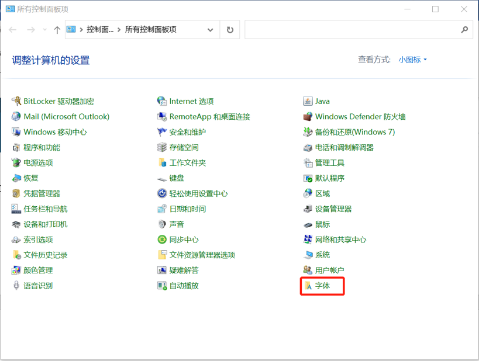Image resolution: width=479 pixels, height=361 pixels.
Task: Open the 存储空间 icon
Action: (161, 147)
